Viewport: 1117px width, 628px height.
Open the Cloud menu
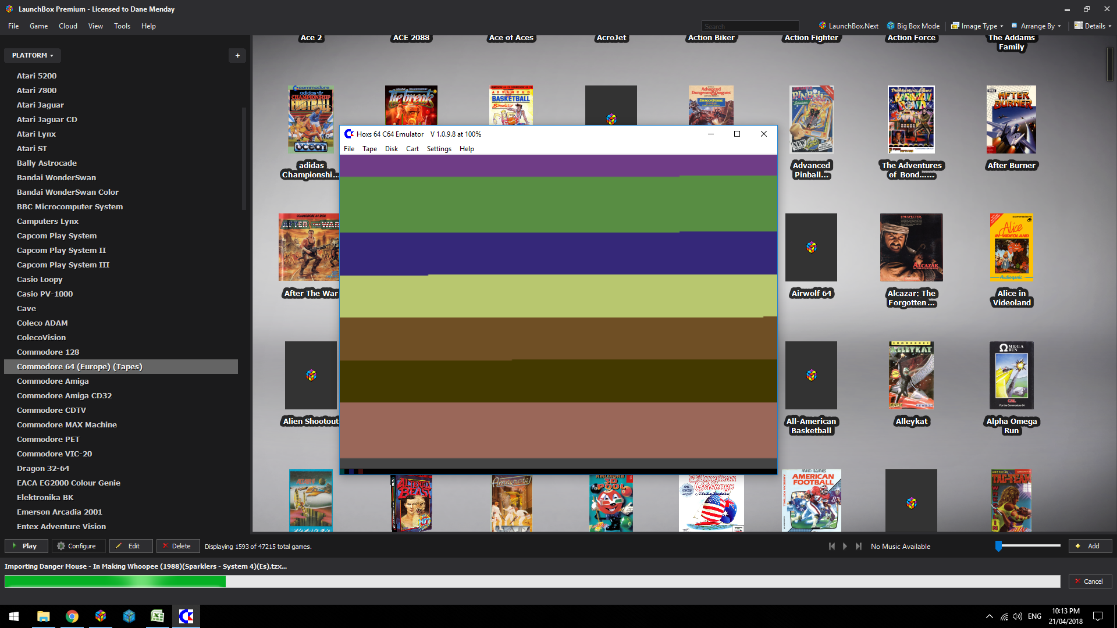point(67,26)
